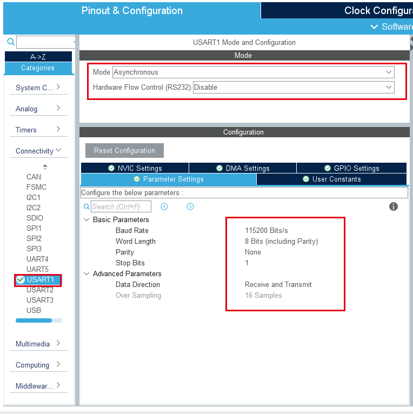Select FSMC peripheral
Viewport: 413px width, 414px height.
(36, 187)
